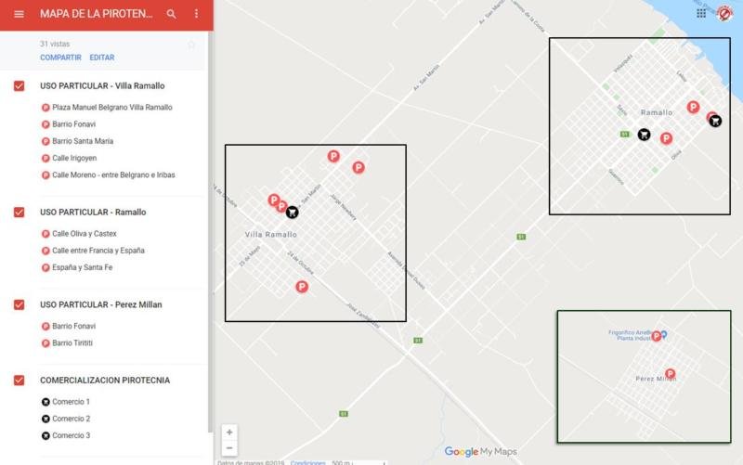Viewport: 743px width, 465px height.
Task: Open the Condiciones link at map bottom
Action: (x=307, y=461)
